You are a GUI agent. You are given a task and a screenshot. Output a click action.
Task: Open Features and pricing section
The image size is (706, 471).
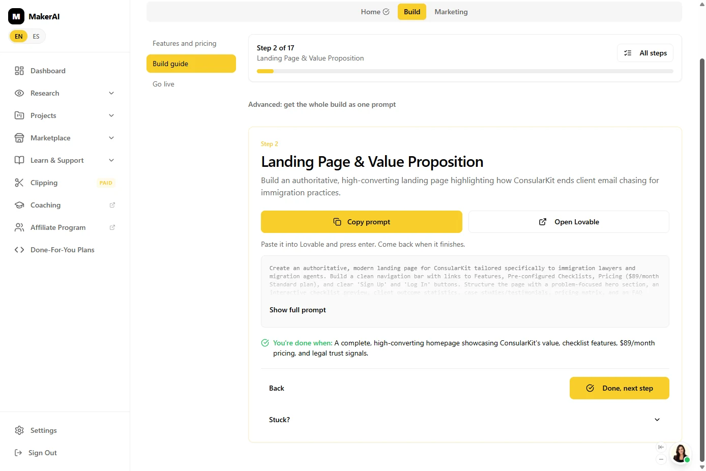tap(191, 43)
